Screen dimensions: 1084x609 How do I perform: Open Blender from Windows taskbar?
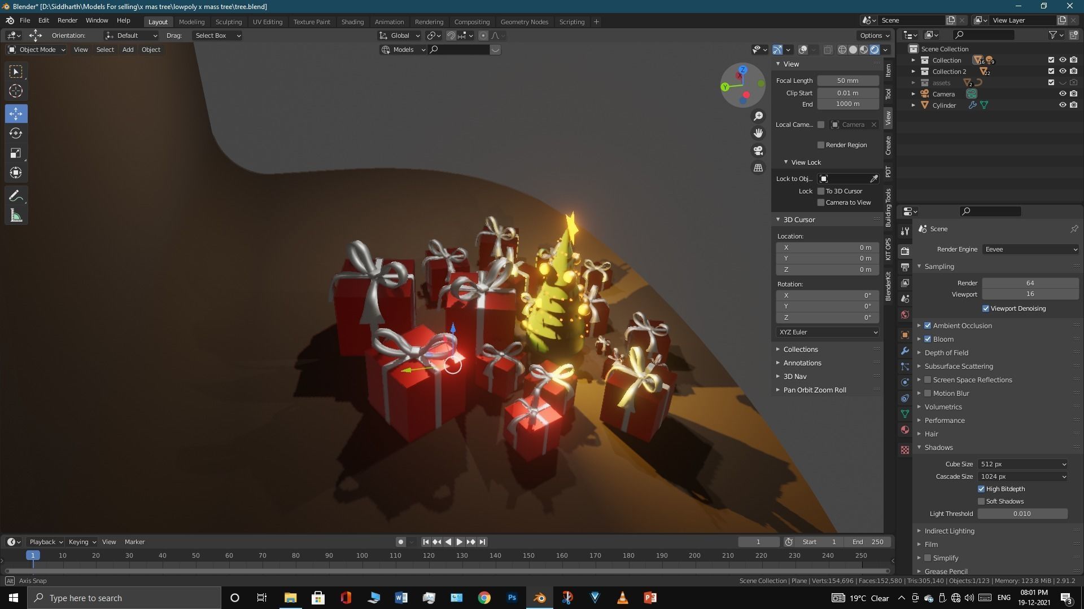540,598
